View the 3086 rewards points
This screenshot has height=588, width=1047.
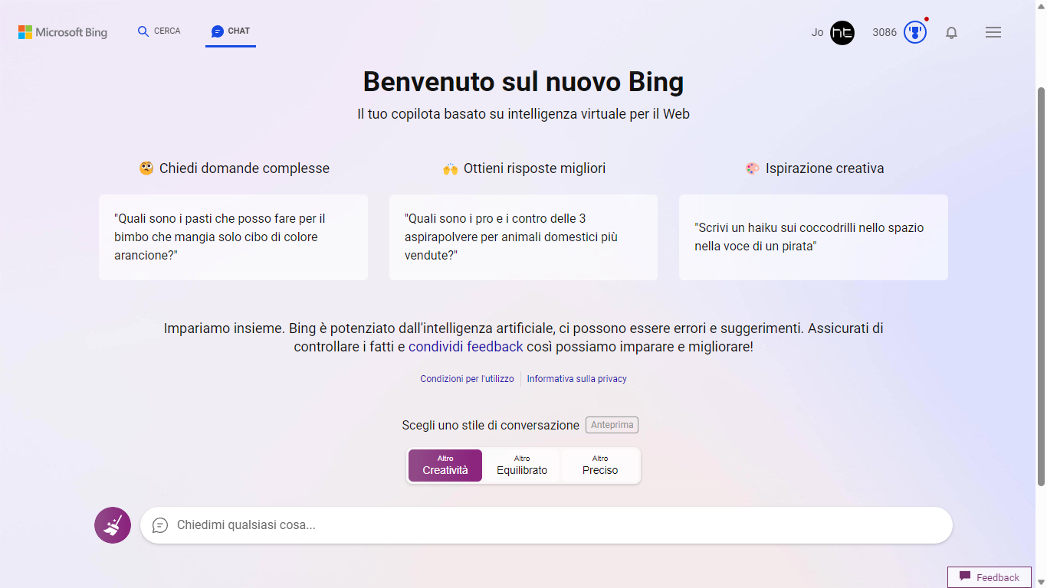point(885,32)
